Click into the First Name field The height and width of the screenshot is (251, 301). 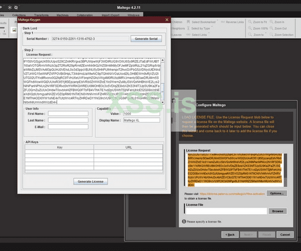click(x=68, y=113)
